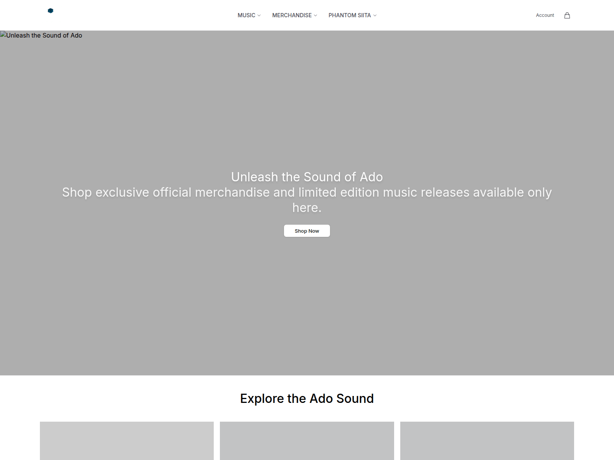Click the Shop Now button
614x460 pixels.
307,231
